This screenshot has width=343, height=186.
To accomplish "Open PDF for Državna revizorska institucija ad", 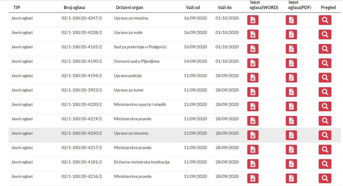I will 291,164.
